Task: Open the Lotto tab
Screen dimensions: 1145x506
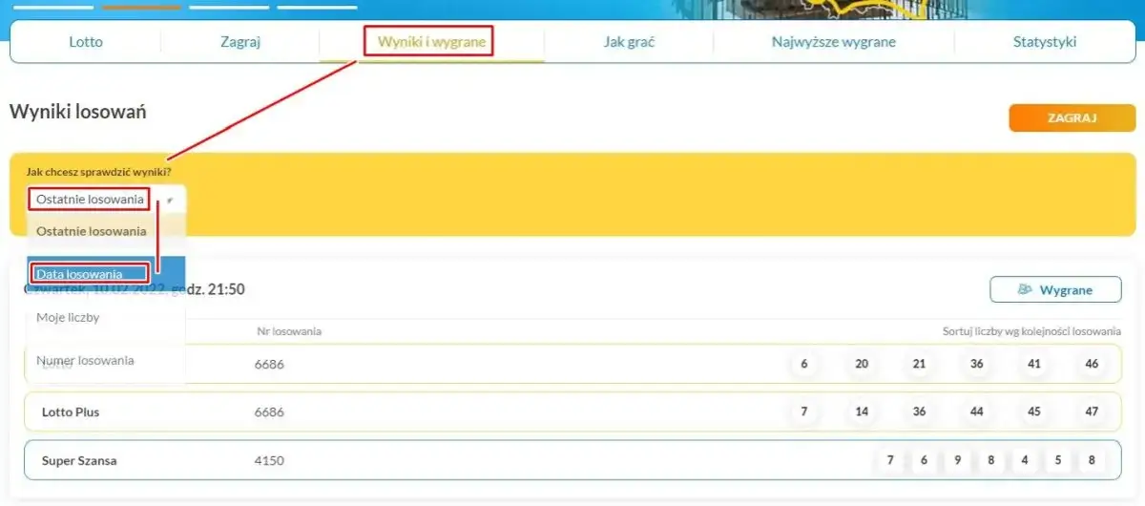Action: pos(86,42)
